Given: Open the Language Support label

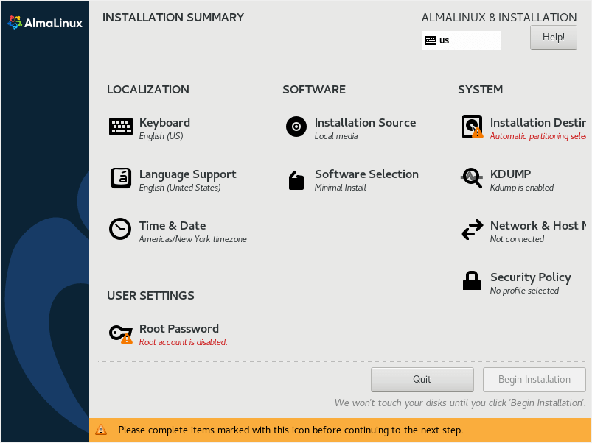Looking at the screenshot, I should coord(188,174).
